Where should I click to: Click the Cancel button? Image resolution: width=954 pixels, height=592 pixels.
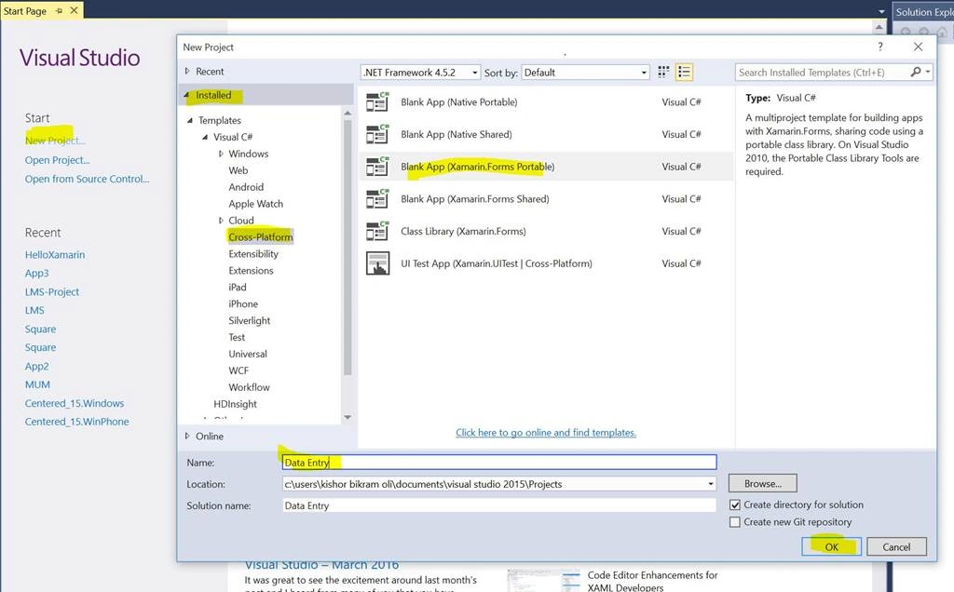tap(896, 547)
